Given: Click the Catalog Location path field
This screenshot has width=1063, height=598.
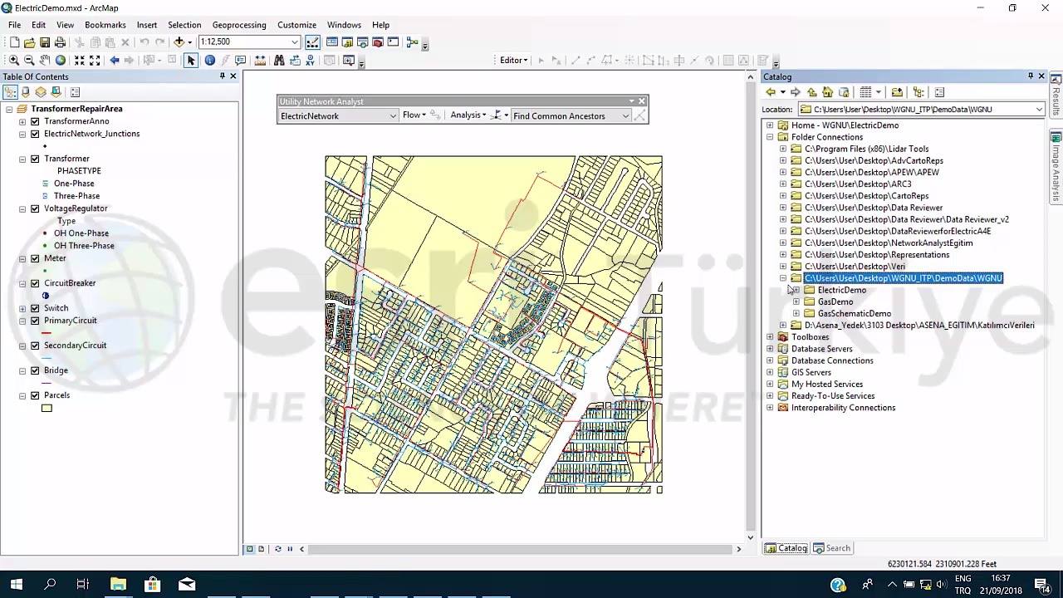Looking at the screenshot, I should 921,110.
